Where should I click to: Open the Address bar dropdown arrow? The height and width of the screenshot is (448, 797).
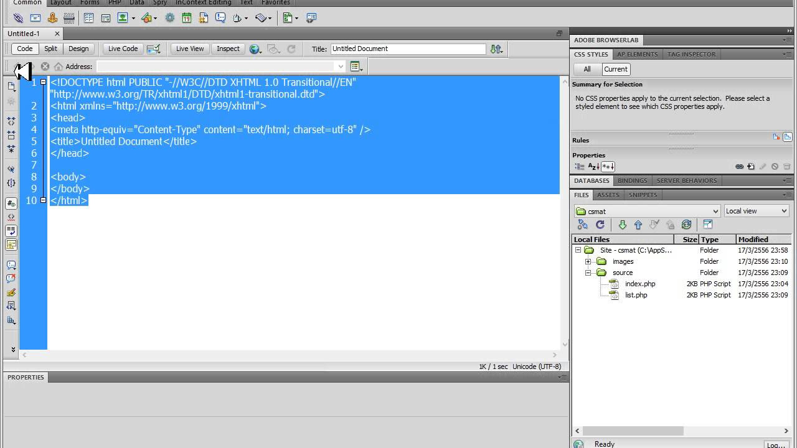pyautogui.click(x=340, y=67)
